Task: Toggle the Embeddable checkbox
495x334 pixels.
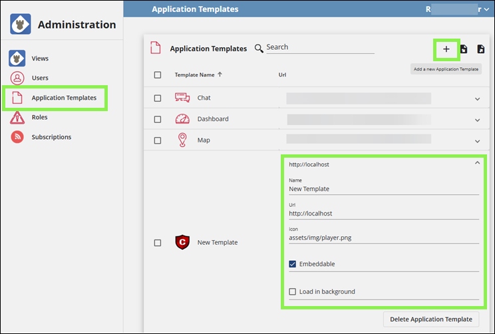Action: point(293,264)
